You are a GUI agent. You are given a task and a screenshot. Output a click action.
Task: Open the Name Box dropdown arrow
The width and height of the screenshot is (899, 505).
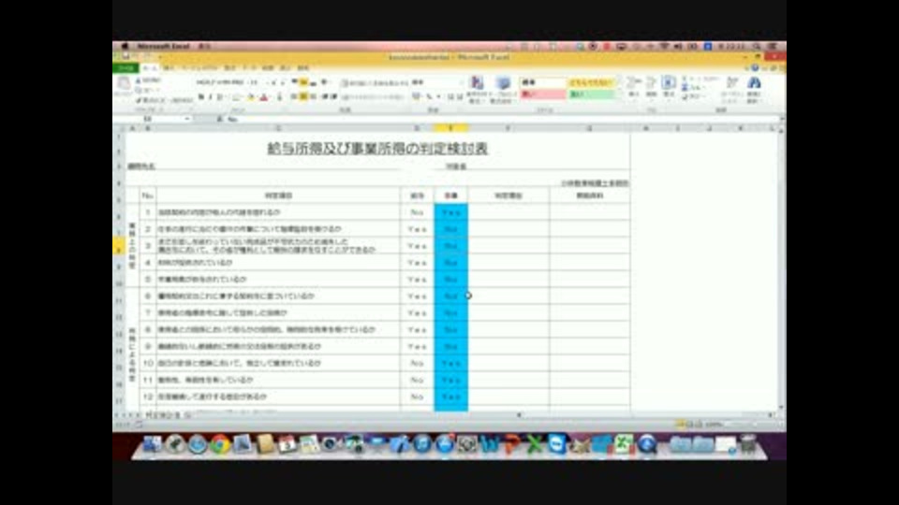click(187, 119)
